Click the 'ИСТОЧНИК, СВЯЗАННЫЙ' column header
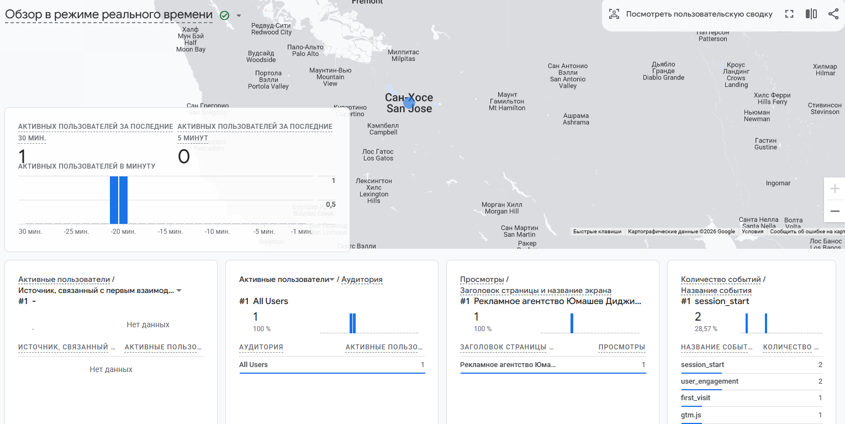This screenshot has height=424, width=845. coord(67,347)
